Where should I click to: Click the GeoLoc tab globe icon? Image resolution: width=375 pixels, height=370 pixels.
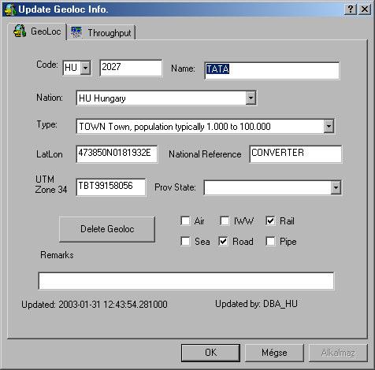20,31
